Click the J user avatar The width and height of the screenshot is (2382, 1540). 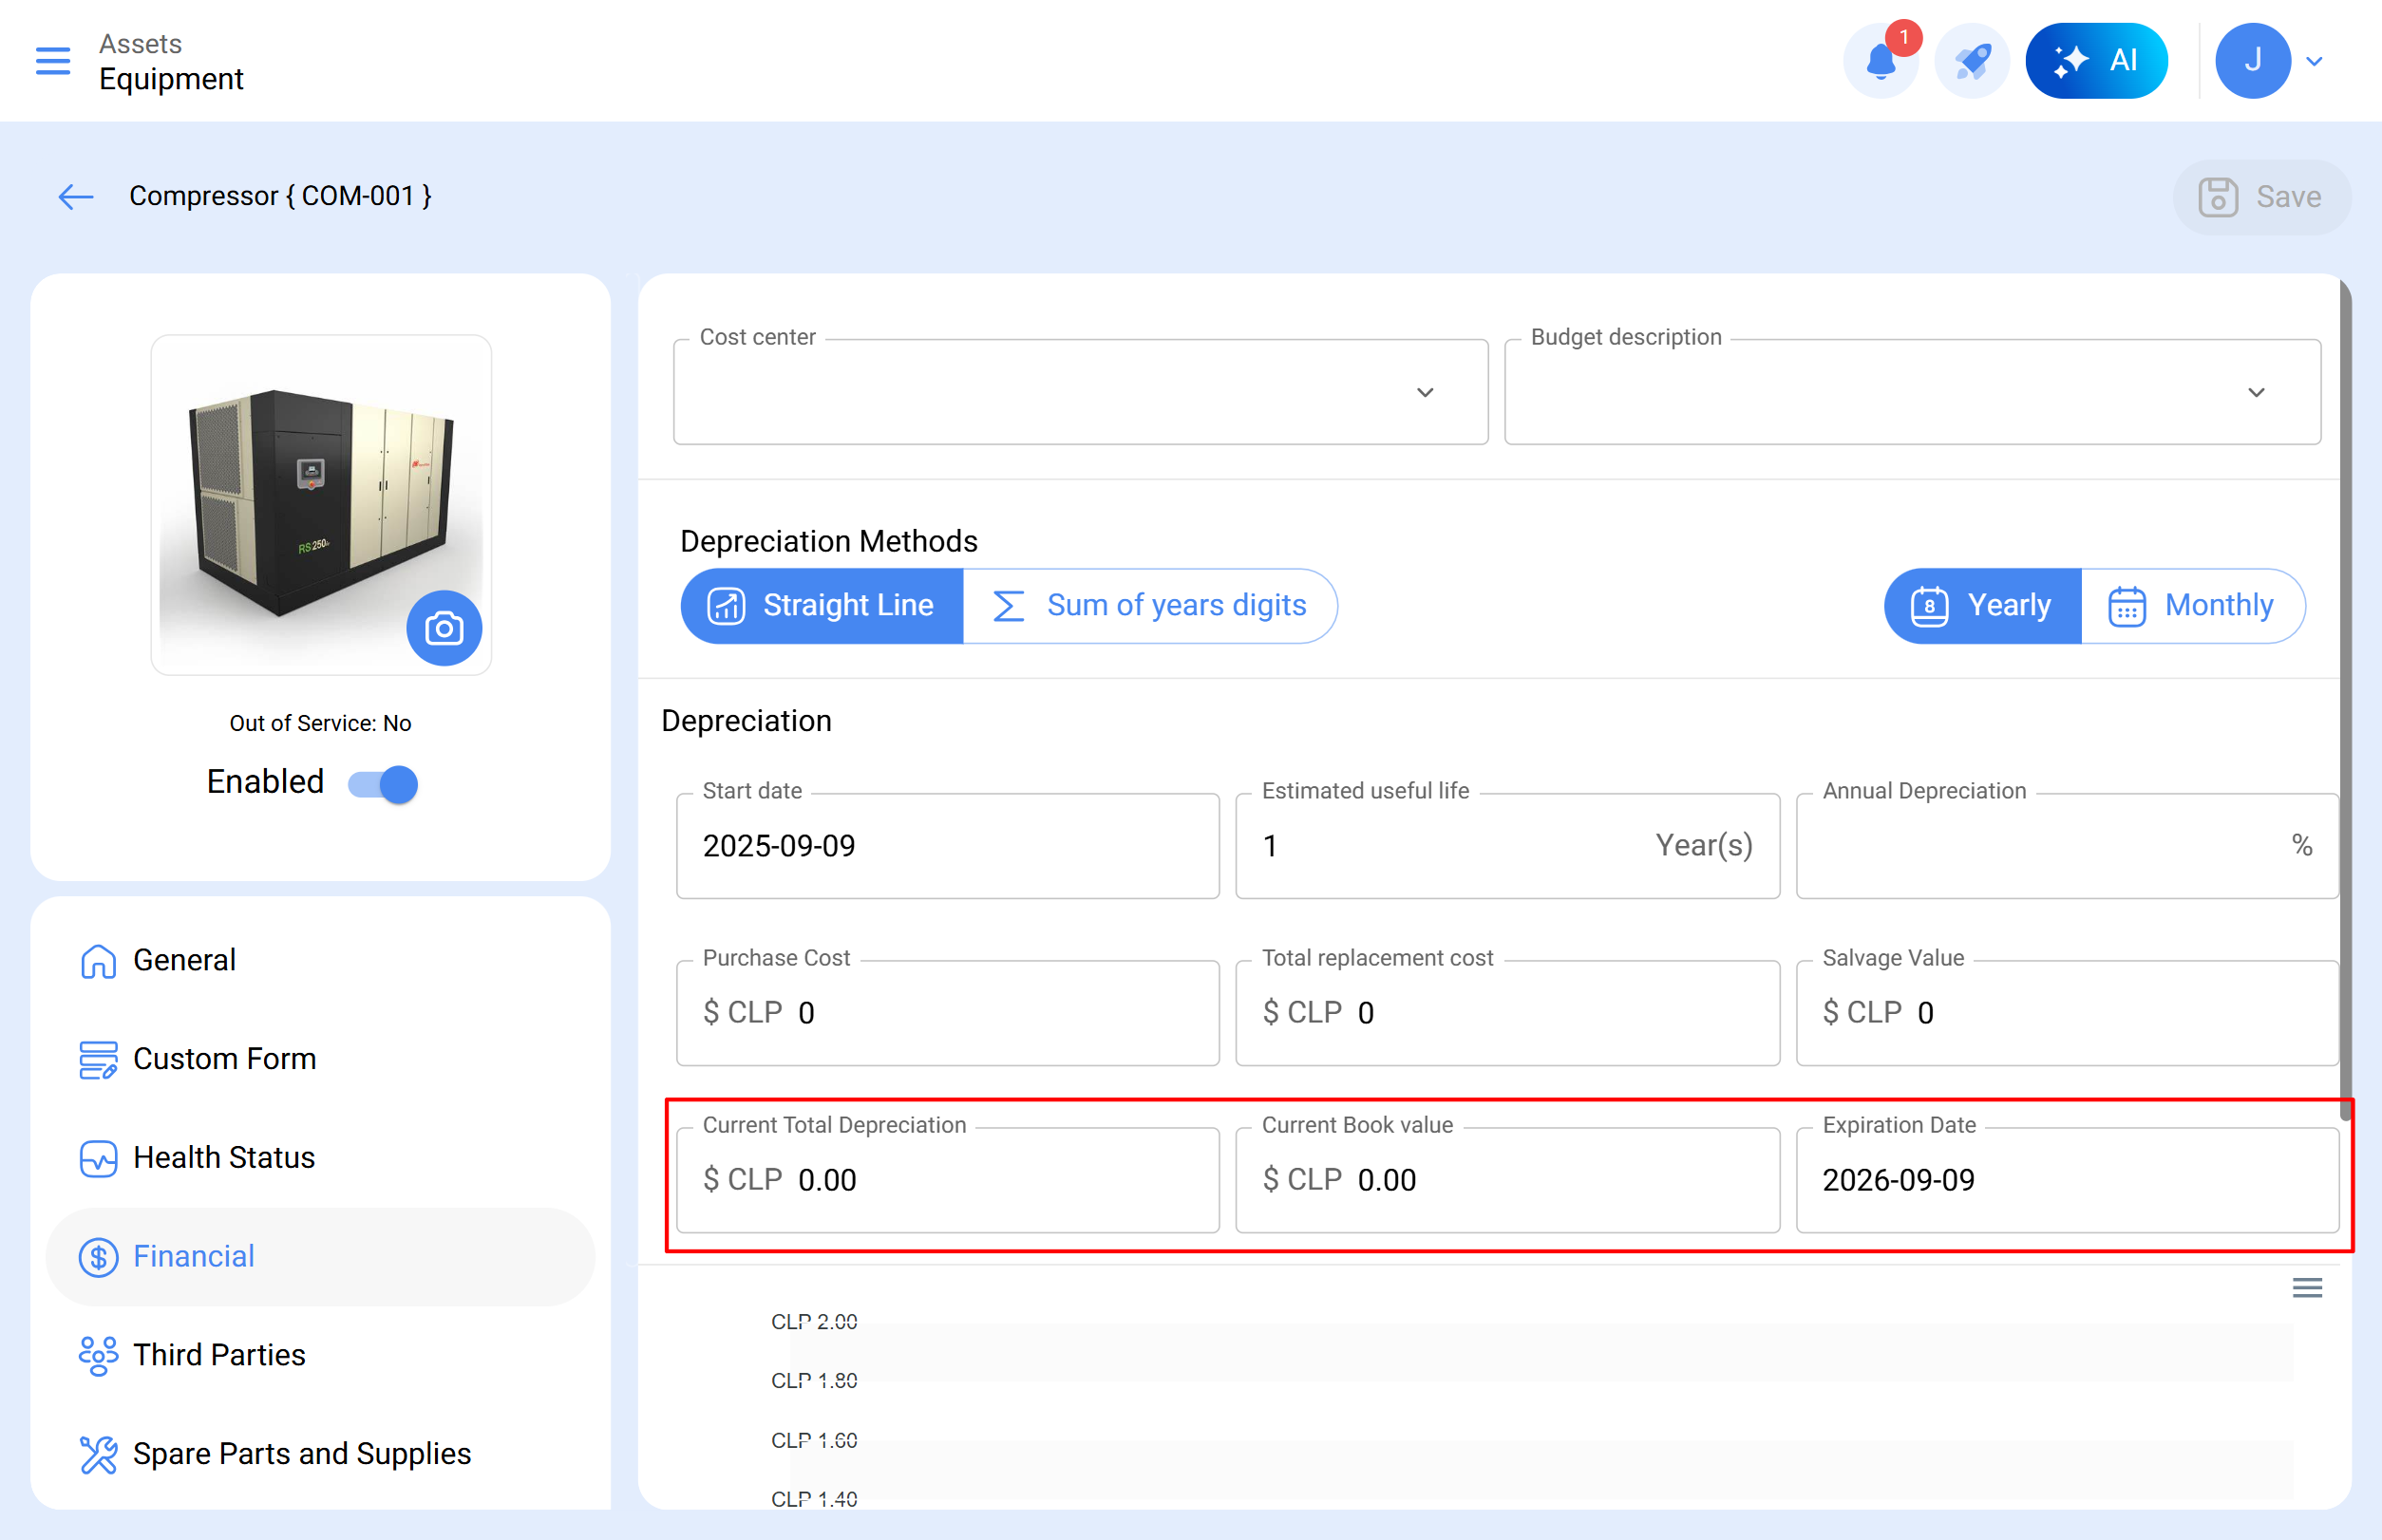[x=2252, y=62]
